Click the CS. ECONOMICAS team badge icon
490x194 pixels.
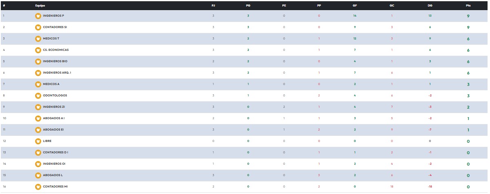[x=38, y=50]
